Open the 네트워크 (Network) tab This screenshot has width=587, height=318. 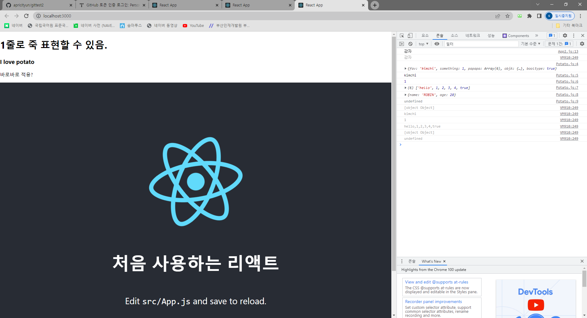click(473, 35)
